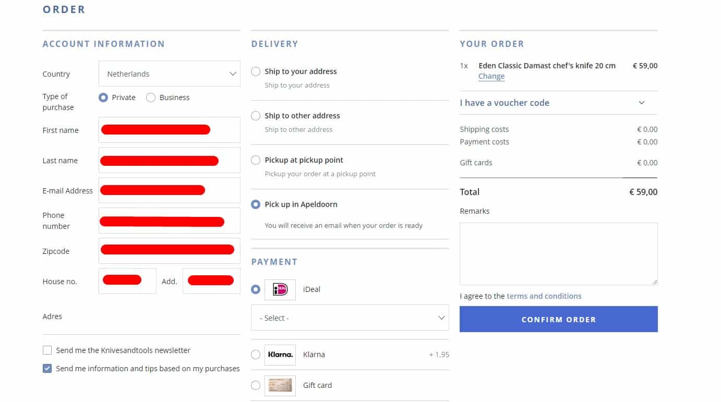Open the Country dropdown

pos(169,74)
